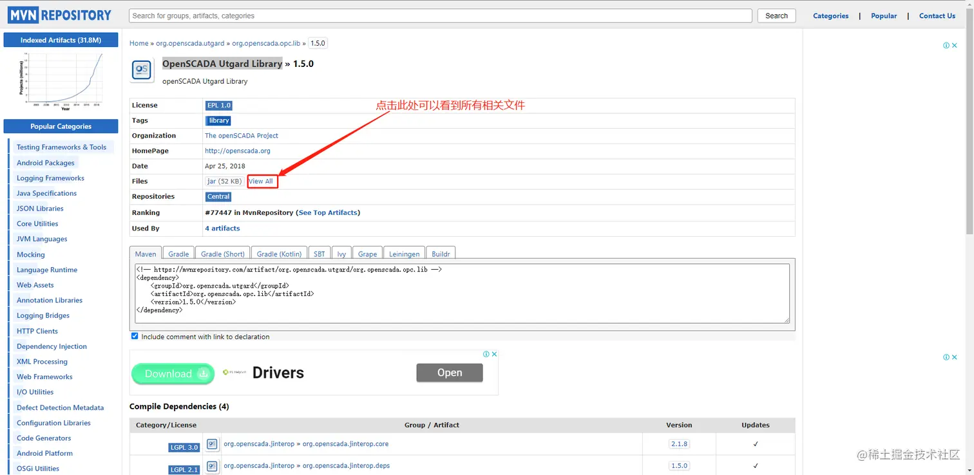This screenshot has width=974, height=475.
Task: Open Android Packages category
Action: (46, 163)
